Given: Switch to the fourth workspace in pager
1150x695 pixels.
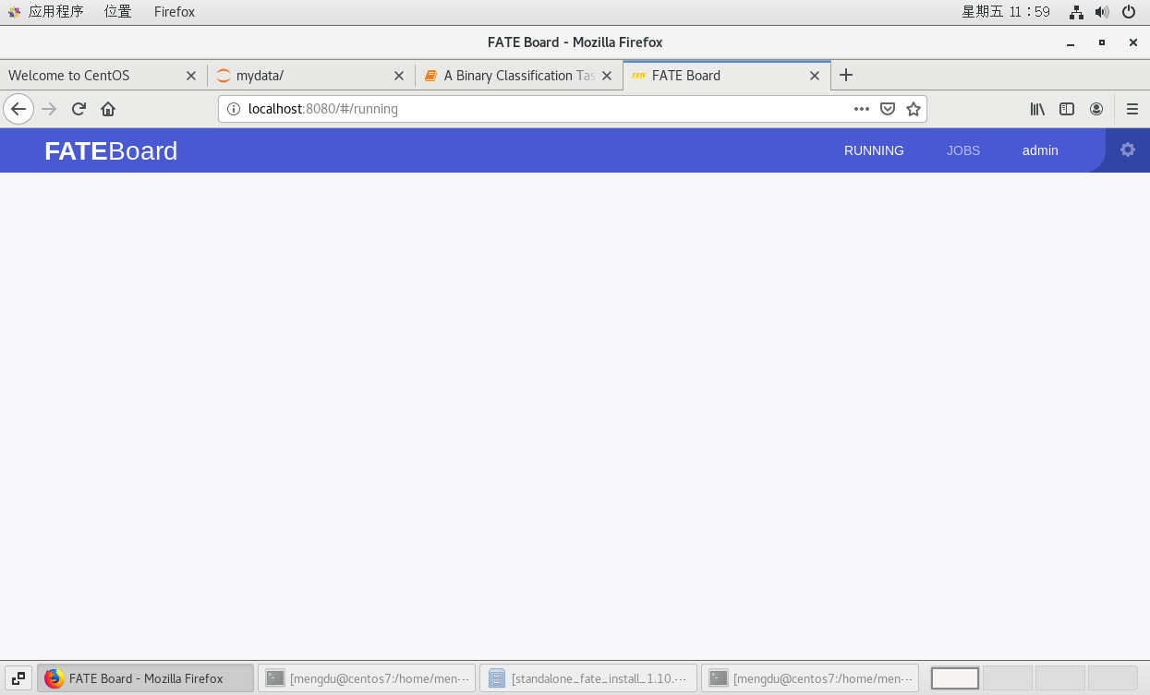Looking at the screenshot, I should coord(1113,678).
